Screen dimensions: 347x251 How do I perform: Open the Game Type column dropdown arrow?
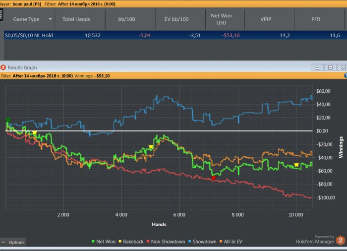[50, 19]
